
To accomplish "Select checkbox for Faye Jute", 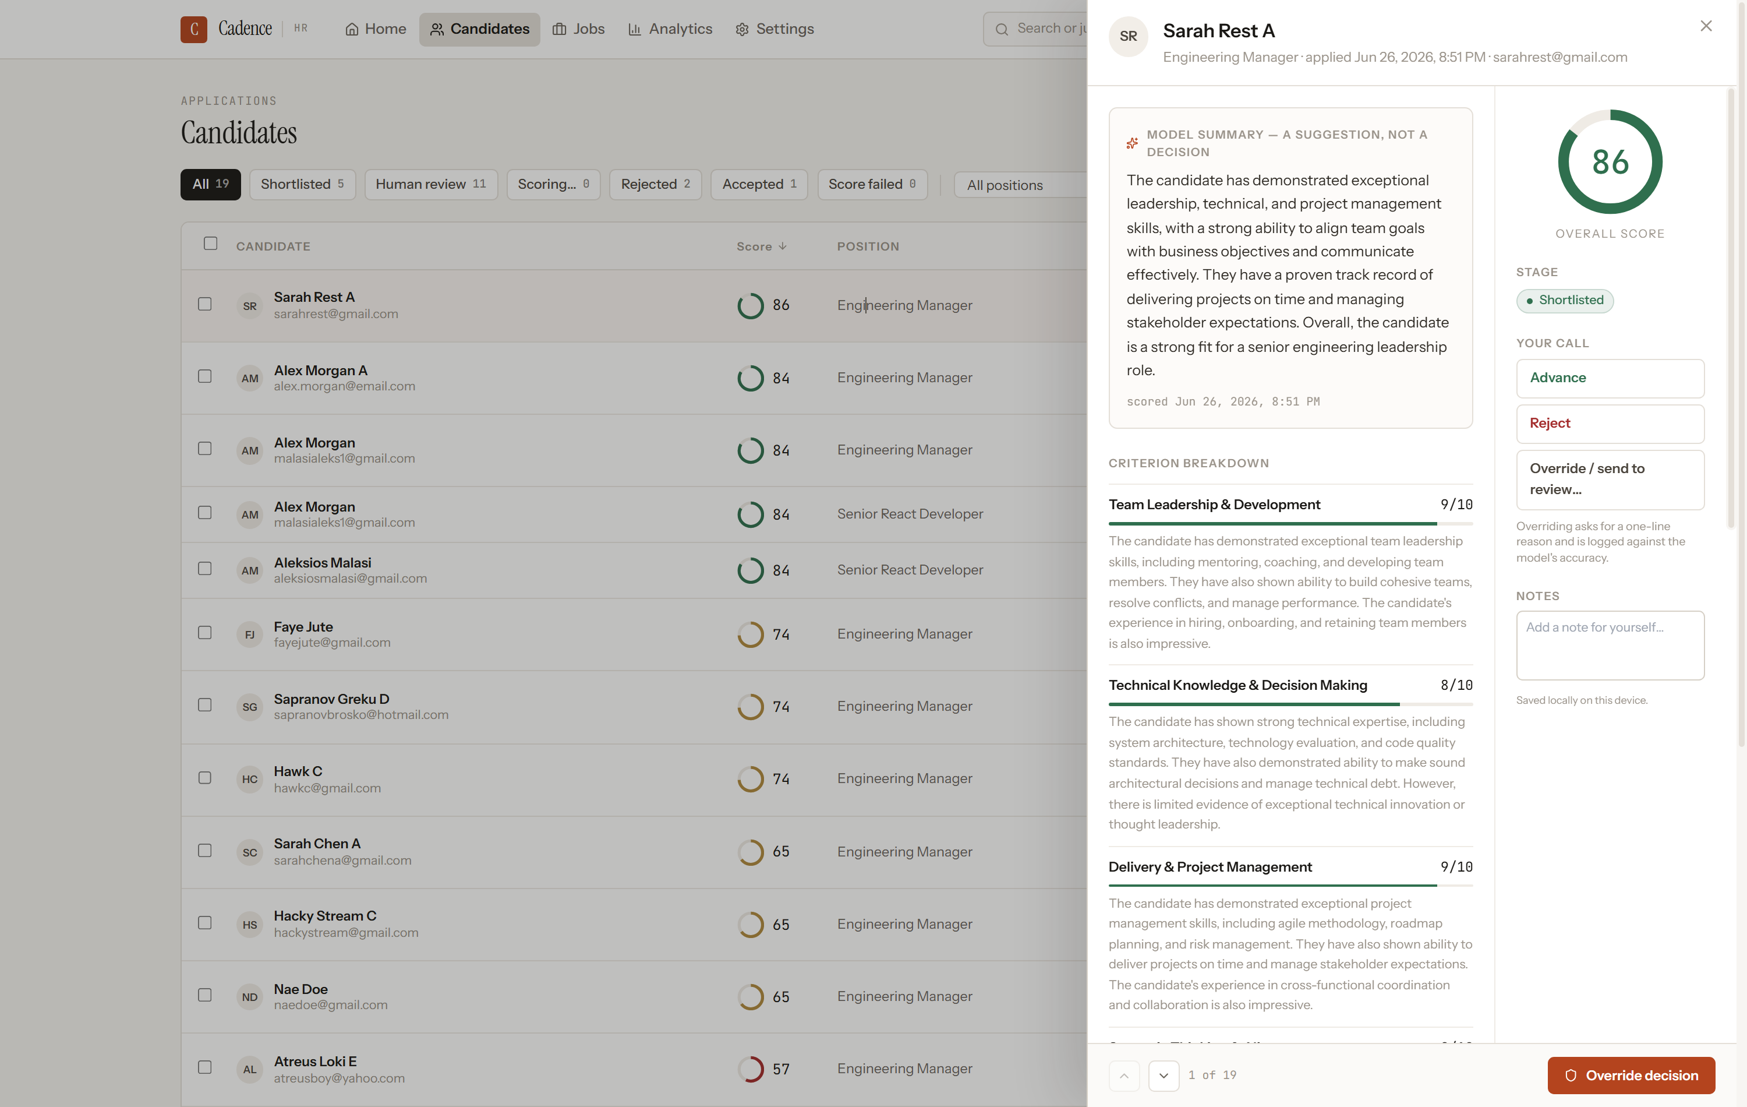I will [204, 632].
